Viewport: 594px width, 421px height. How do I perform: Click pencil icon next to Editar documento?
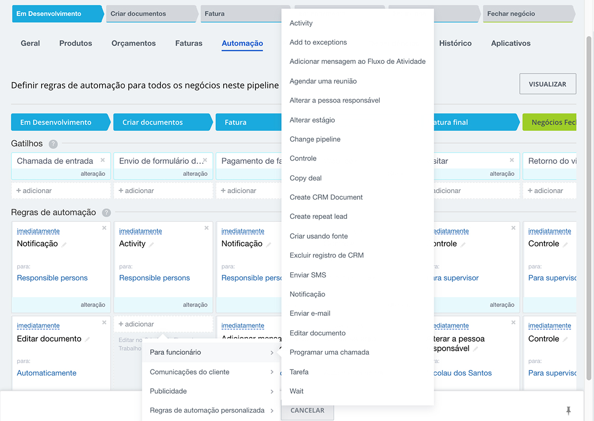88,339
